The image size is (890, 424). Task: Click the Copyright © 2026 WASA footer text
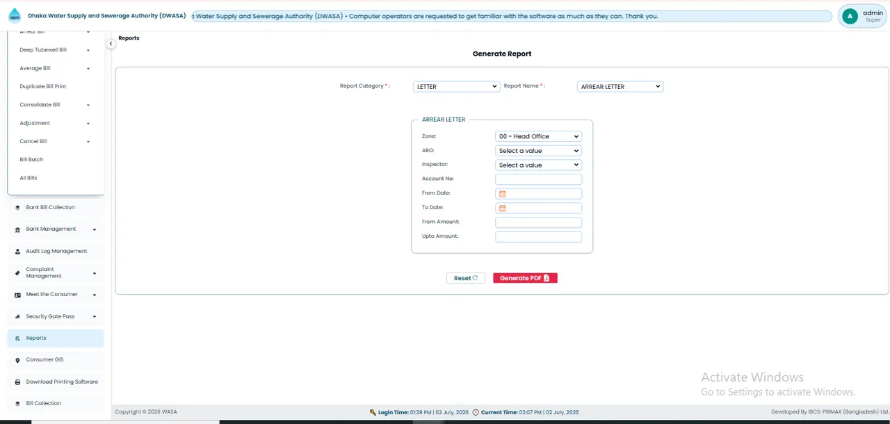point(146,412)
